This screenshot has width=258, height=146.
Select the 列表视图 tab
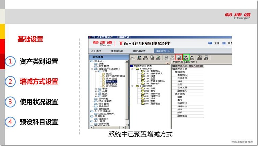point(178,62)
